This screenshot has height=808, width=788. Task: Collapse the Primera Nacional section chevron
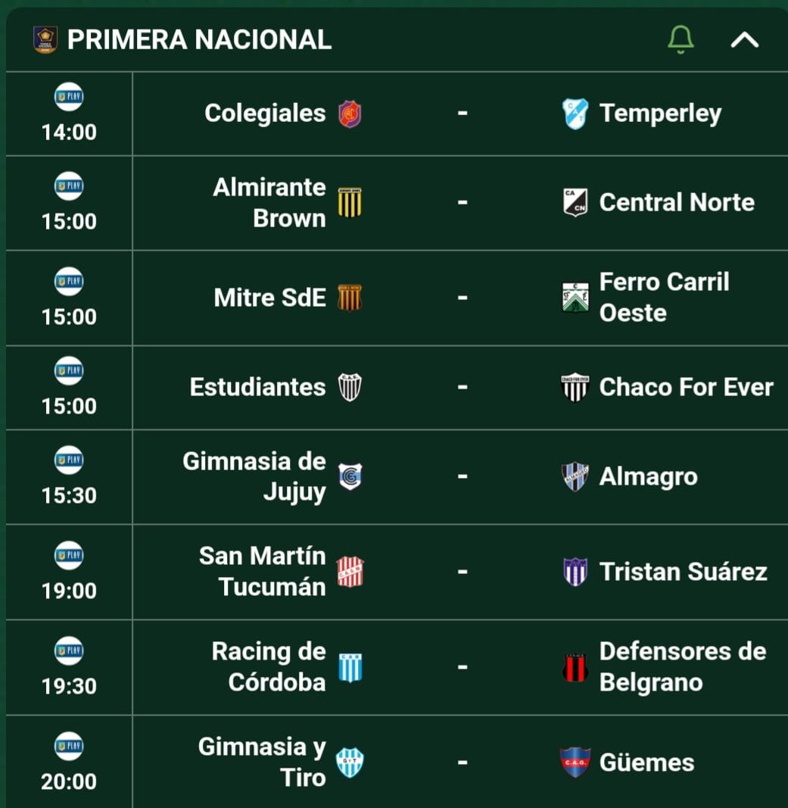(745, 39)
